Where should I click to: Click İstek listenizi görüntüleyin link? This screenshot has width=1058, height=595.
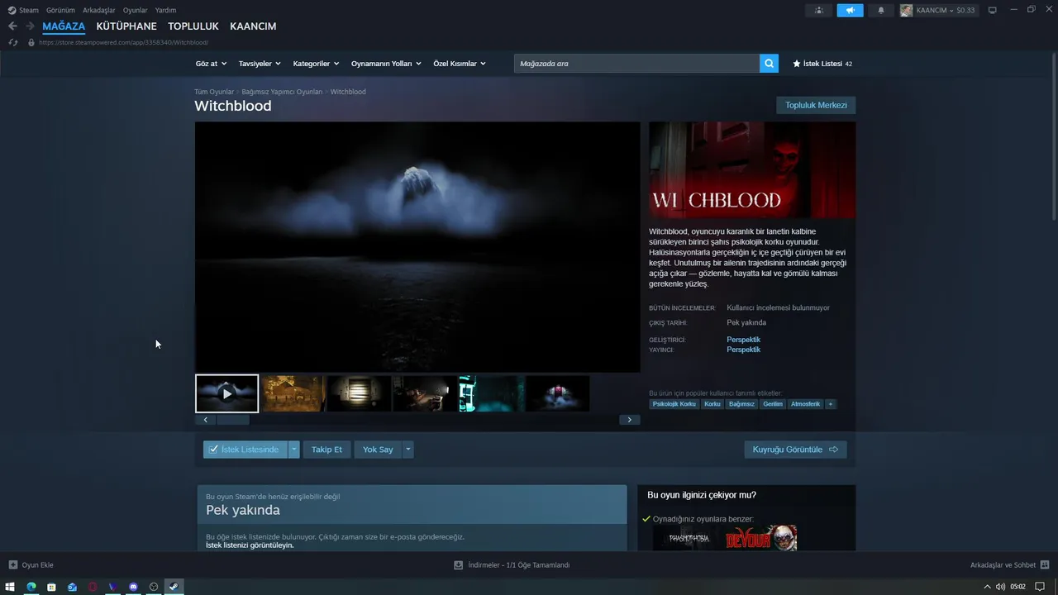click(250, 545)
